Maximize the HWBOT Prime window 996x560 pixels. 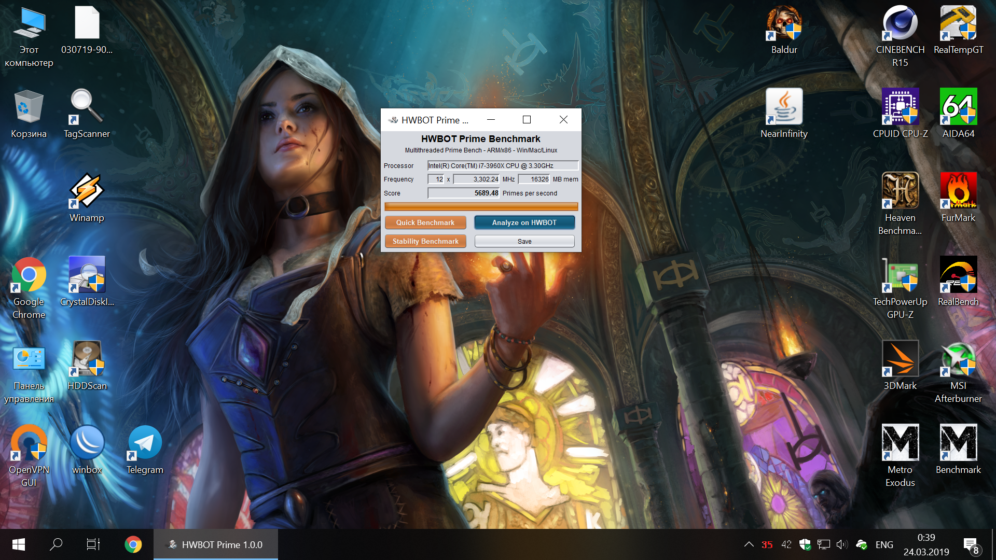(x=527, y=120)
